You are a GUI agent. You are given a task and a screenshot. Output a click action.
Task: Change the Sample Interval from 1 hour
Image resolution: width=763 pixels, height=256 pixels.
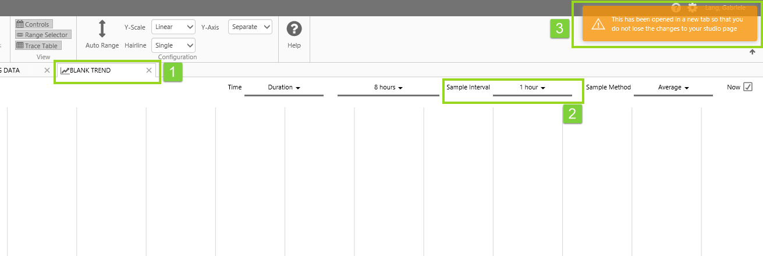[532, 88]
